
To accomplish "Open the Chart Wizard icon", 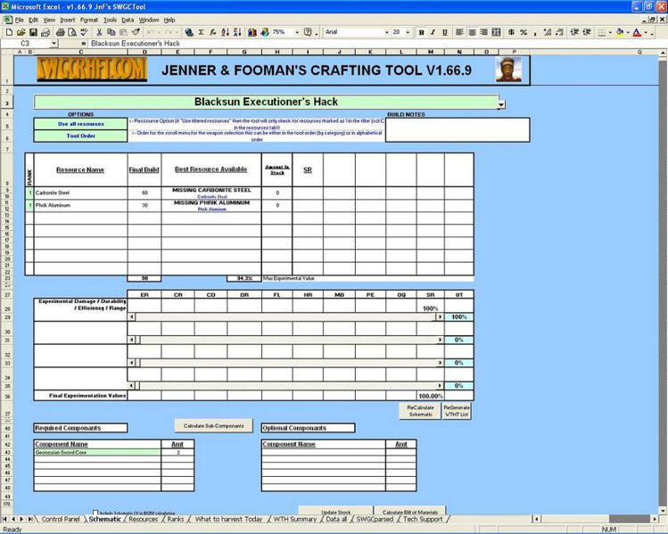I will pos(252,32).
